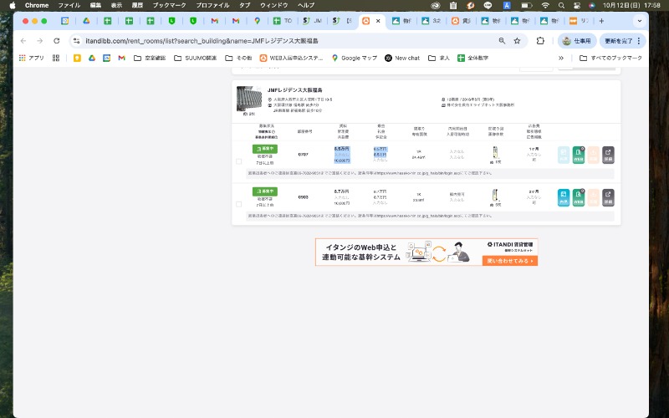The height and width of the screenshot is (418, 669).
Task: Click the blue viewing icon for room 0903
Action: [563, 196]
